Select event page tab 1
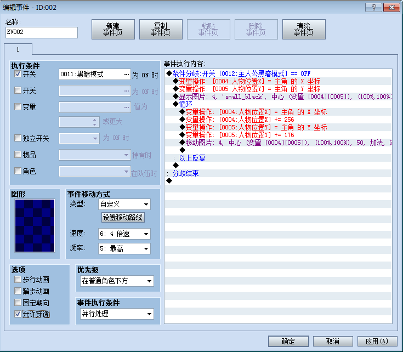403x352 pixels. (18, 49)
